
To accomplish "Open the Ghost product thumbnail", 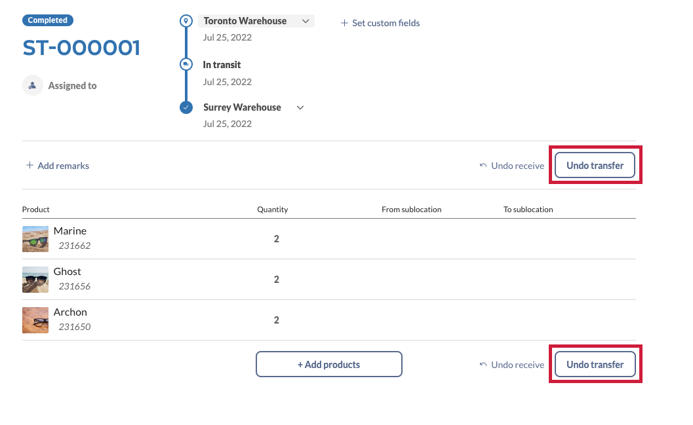I will tap(35, 280).
